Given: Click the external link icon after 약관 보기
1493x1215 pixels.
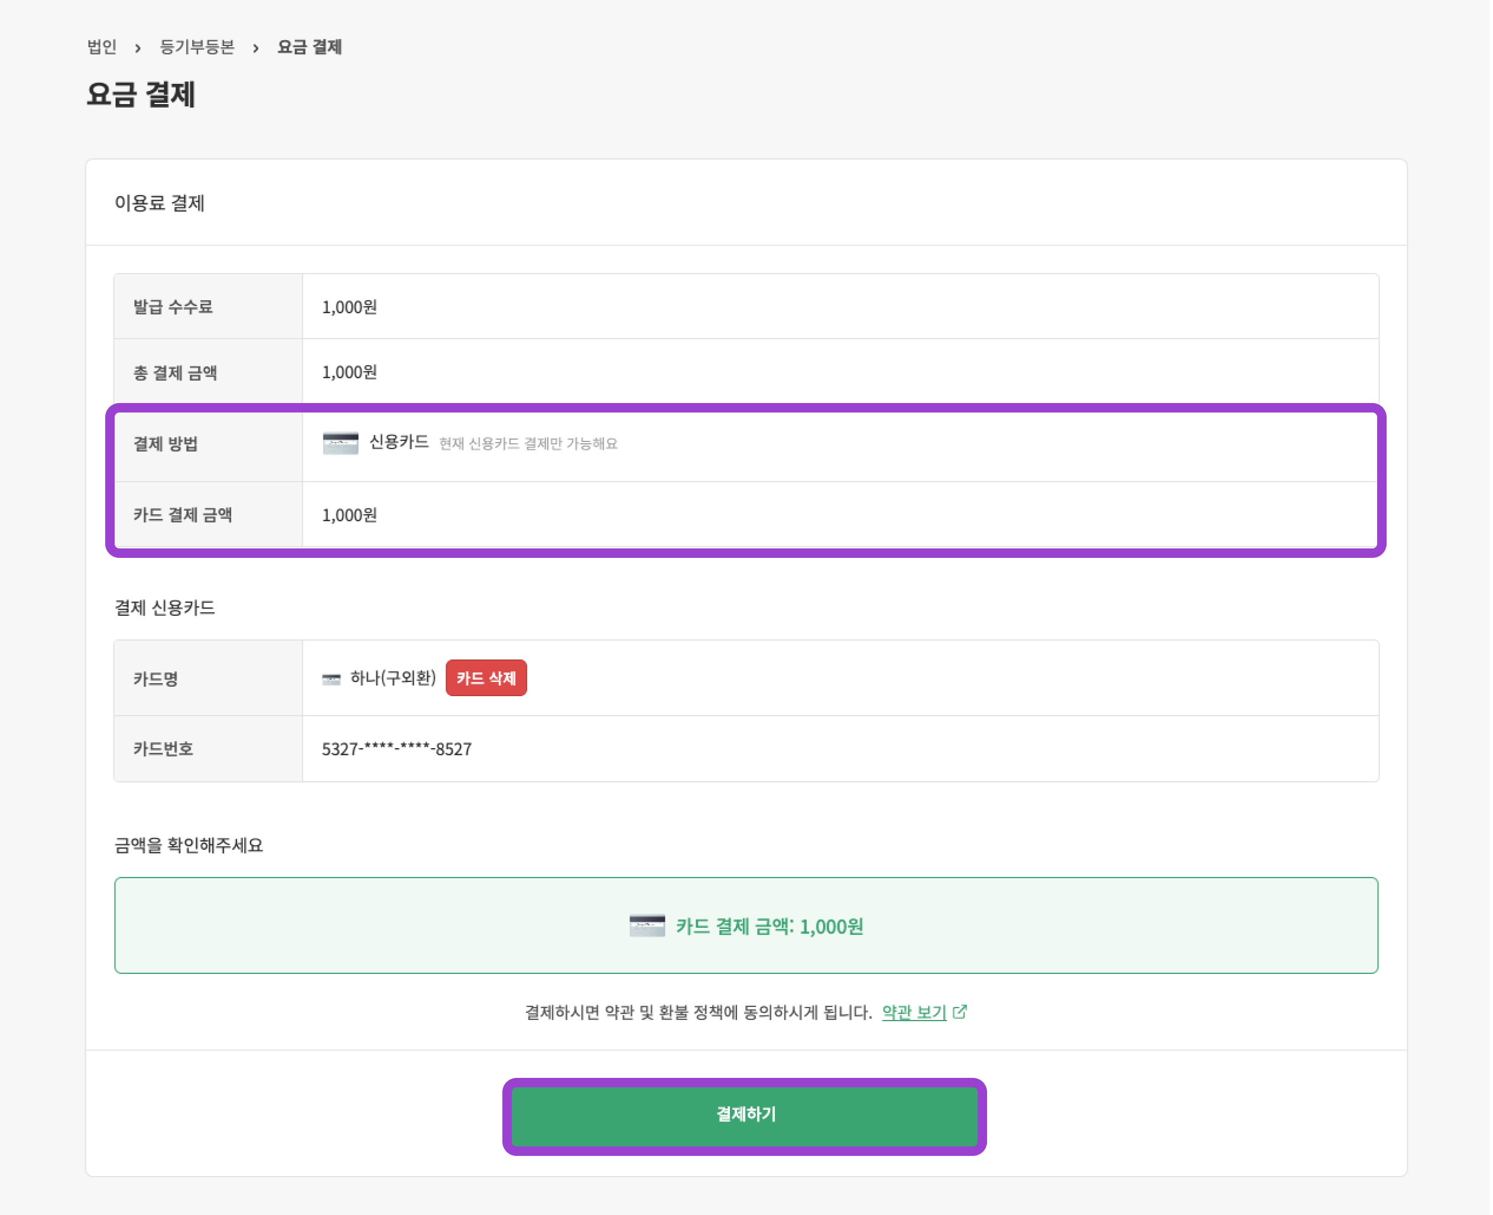Looking at the screenshot, I should click(961, 1011).
